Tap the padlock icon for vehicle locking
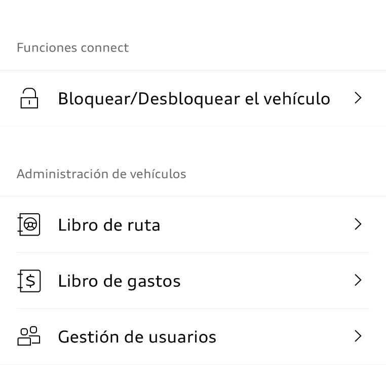This screenshot has width=386, height=380. coord(29,98)
